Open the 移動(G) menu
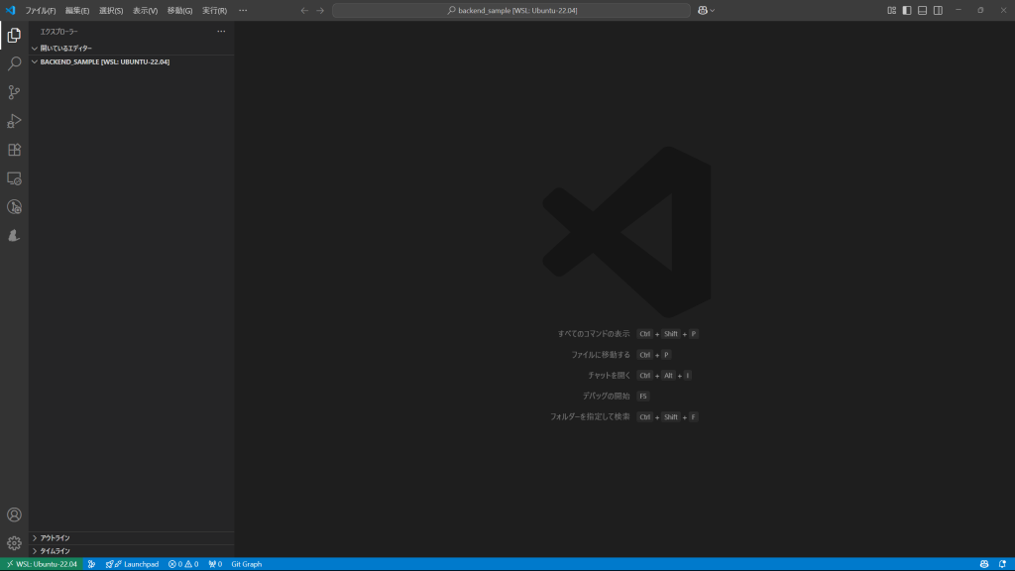Viewport: 1015px width, 571px height. click(x=179, y=10)
